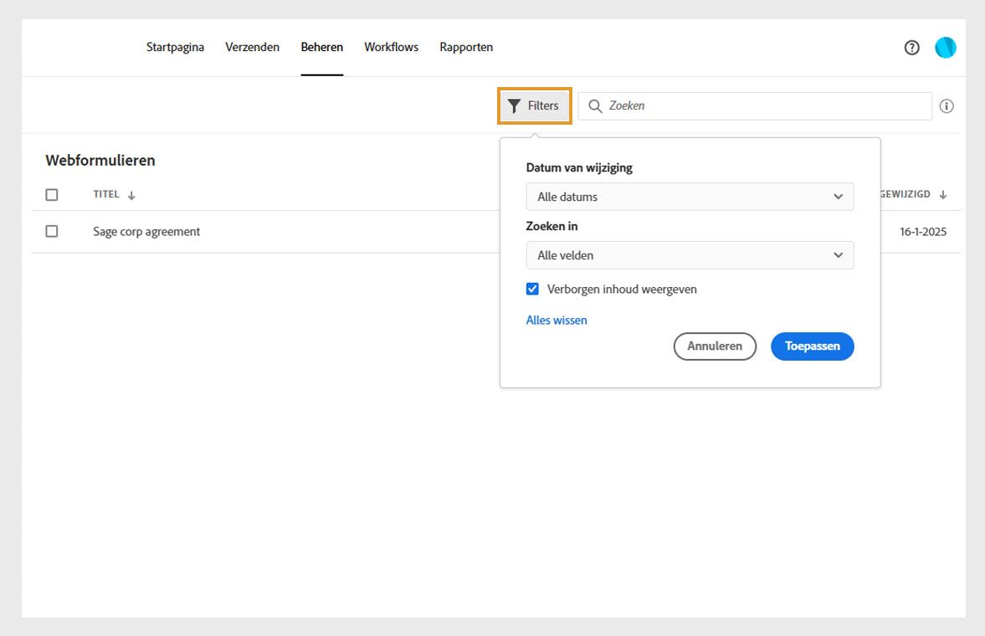The image size is (985, 636).
Task: Open the Alle velden dropdown
Action: pos(690,255)
